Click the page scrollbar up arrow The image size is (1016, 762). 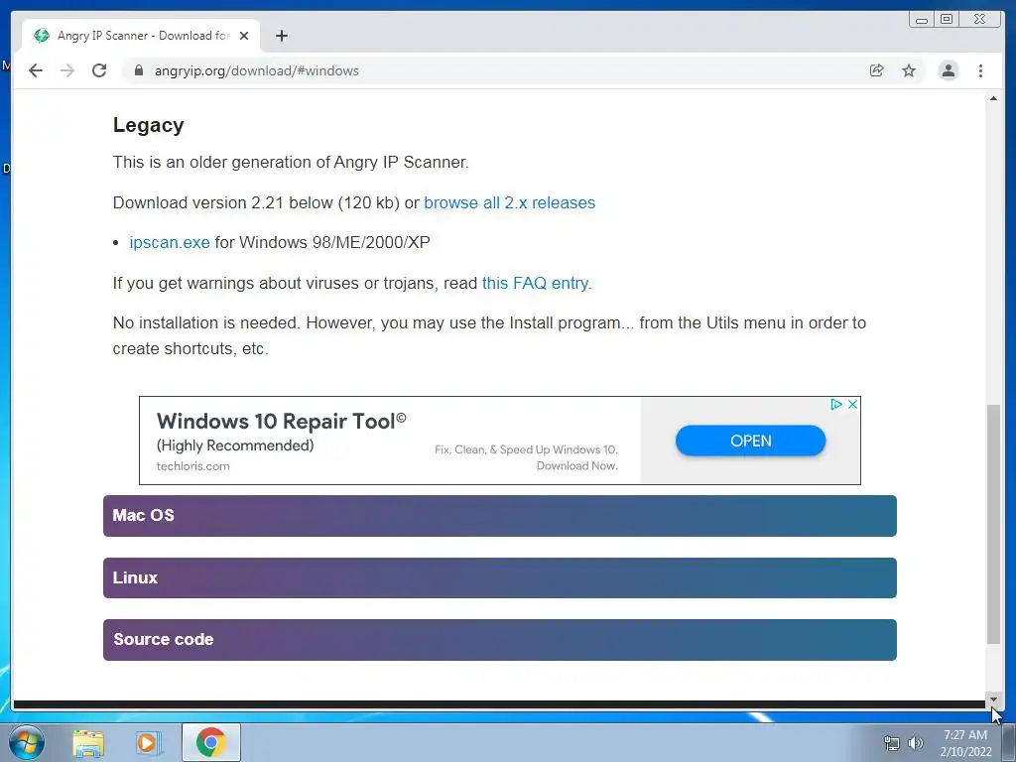point(993,98)
